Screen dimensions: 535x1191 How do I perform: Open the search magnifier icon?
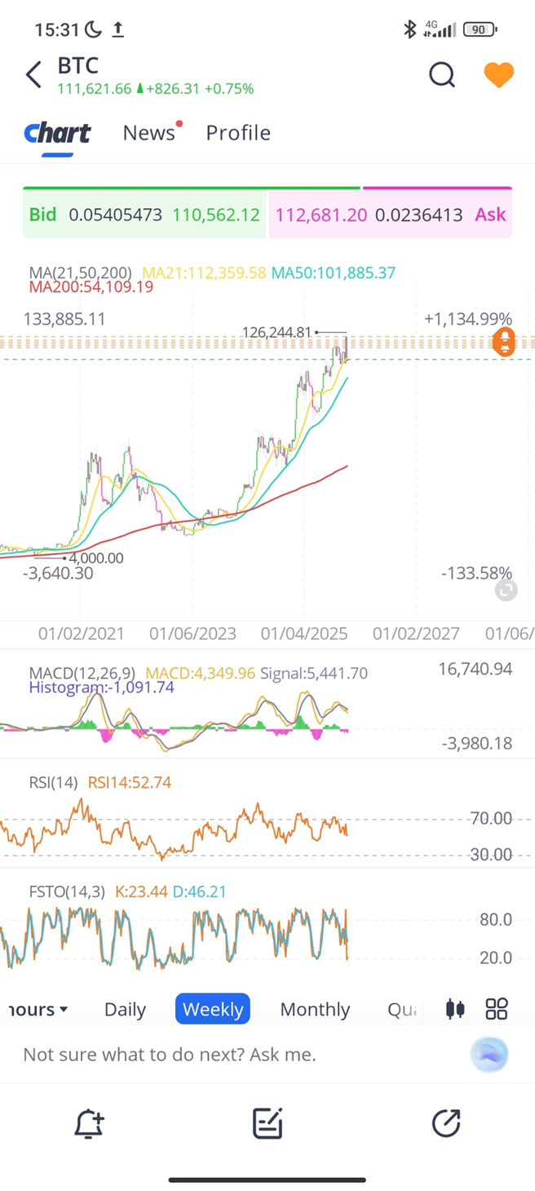(x=441, y=75)
